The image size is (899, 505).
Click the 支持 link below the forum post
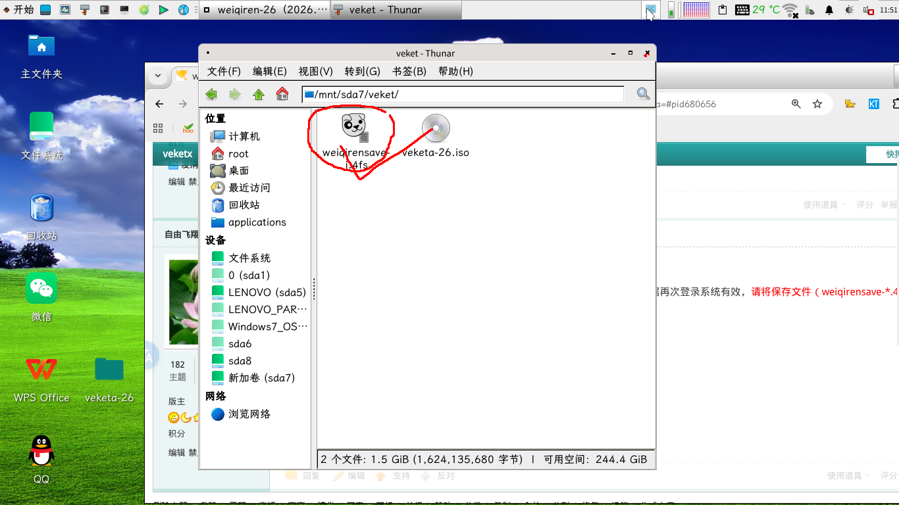pyautogui.click(x=401, y=475)
